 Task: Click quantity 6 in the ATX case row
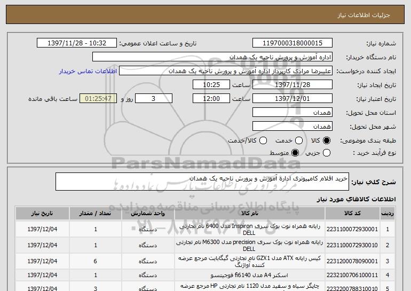tap(96, 261)
